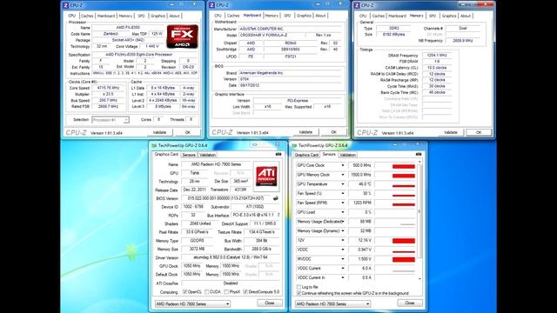The image size is (557, 313).
Task: Open the MVDDC sensor dropdown
Action: 342,259
